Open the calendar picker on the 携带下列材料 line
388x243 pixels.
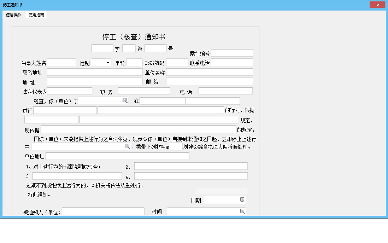(x=127, y=146)
